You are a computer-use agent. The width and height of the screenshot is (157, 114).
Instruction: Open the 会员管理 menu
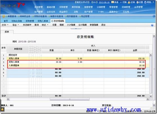(138, 7)
